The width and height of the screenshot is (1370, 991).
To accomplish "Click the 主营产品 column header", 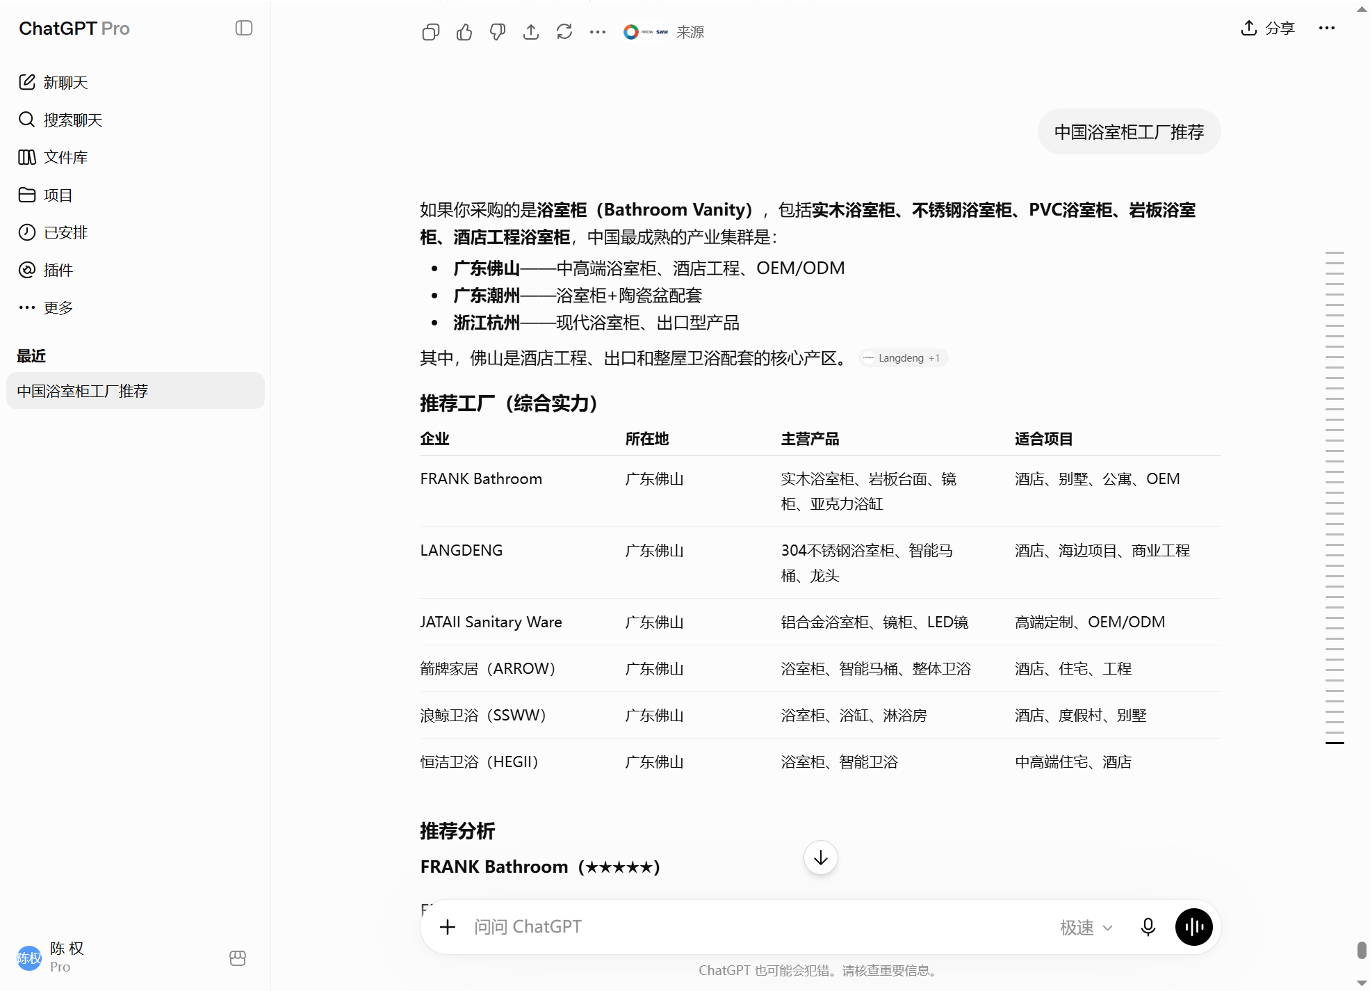I will point(810,439).
